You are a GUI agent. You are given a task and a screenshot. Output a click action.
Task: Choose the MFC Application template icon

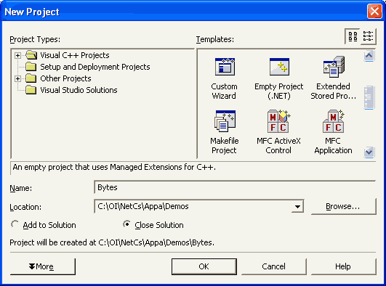pyautogui.click(x=334, y=121)
